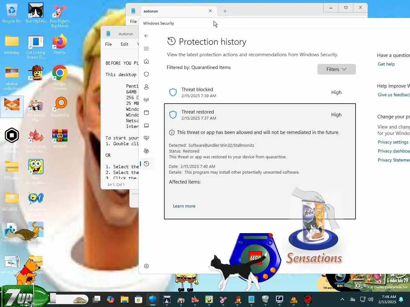Click the Notepad icon on the taskbar
This screenshot has width=410, height=307.
coord(251,299)
